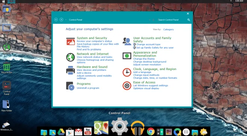Click Change input methods

point(146,75)
